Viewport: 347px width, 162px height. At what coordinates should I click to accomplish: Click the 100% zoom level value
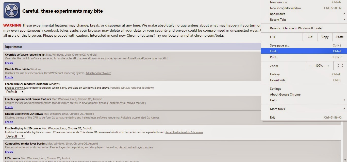(319, 66)
